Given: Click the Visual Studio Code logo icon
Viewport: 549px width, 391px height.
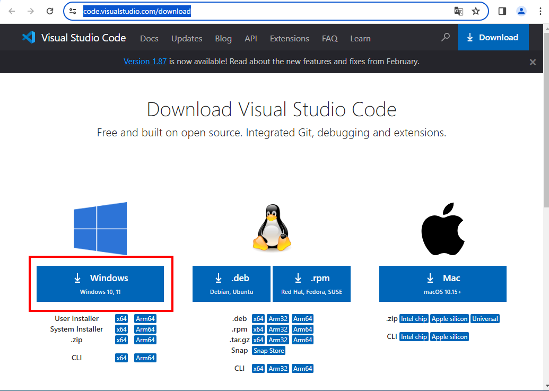Looking at the screenshot, I should click(29, 38).
